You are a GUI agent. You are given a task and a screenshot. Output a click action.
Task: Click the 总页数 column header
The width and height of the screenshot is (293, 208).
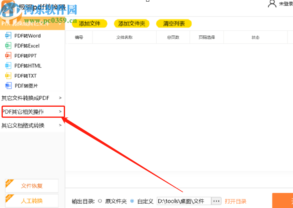click(173, 37)
